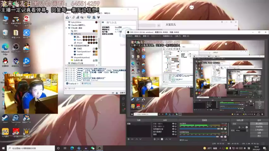The width and height of the screenshot is (269, 151).
Task: Open QQ penguin desktop icon
Action: [x=5, y=62]
